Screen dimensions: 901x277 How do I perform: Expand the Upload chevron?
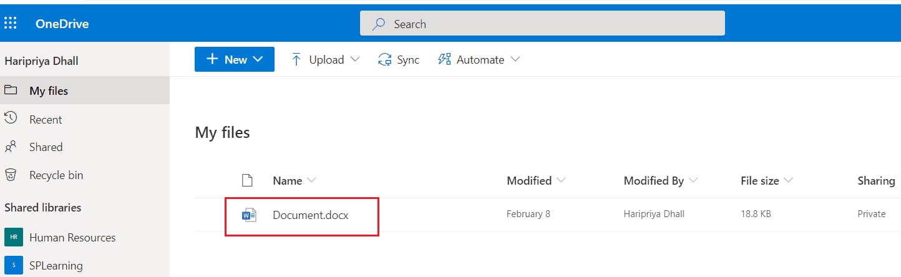coord(355,60)
